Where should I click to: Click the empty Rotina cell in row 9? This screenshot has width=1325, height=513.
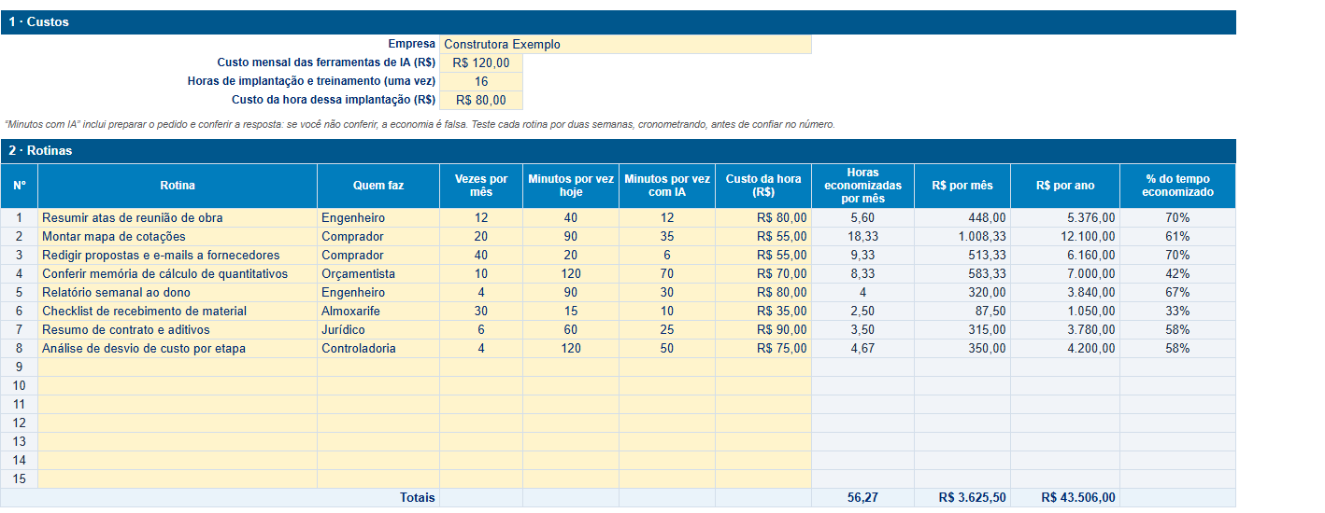coord(178,367)
